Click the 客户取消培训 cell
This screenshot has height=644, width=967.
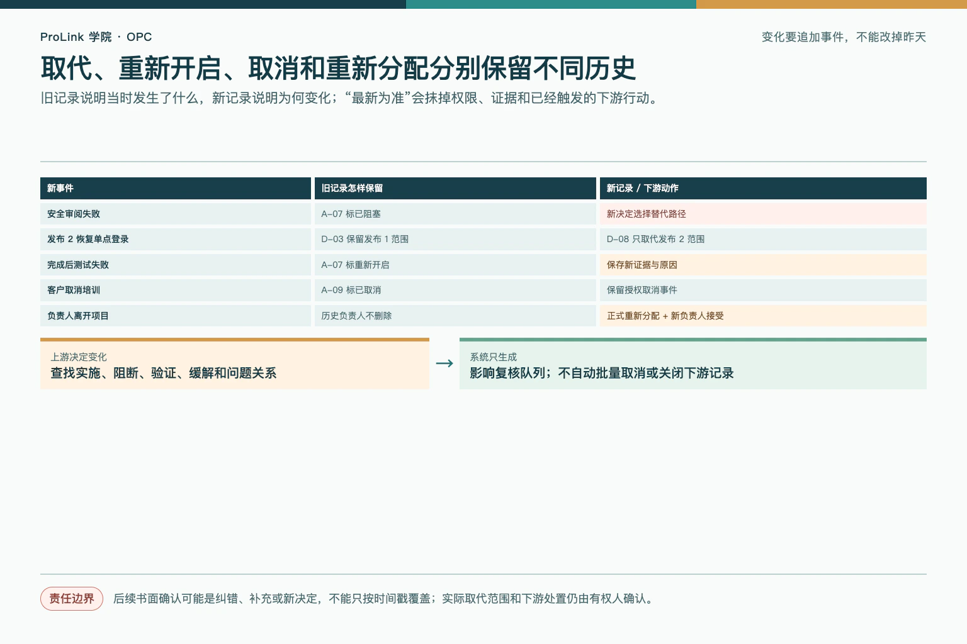176,290
